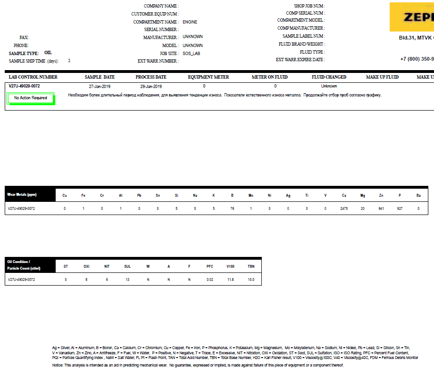The width and height of the screenshot is (434, 375).
Task: Click the SOS_LAB job site value
Action: pyautogui.click(x=192, y=54)
